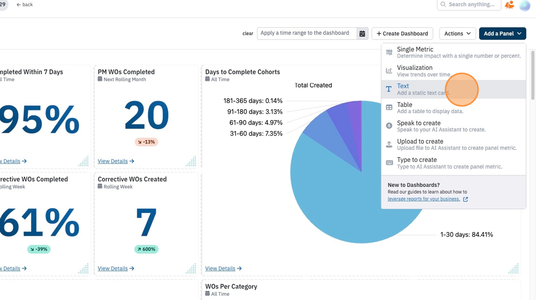Click the calendar icon in time range field
This screenshot has width=536, height=300.
pyautogui.click(x=362, y=34)
